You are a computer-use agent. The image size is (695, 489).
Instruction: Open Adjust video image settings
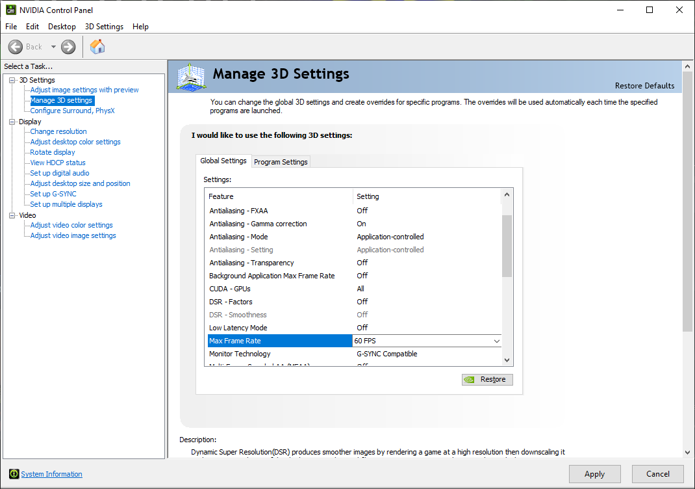tap(73, 235)
